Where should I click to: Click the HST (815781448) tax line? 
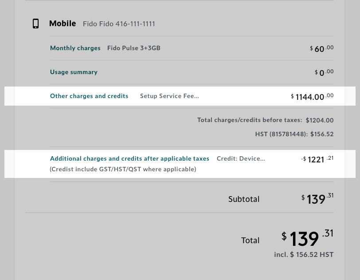294,134
